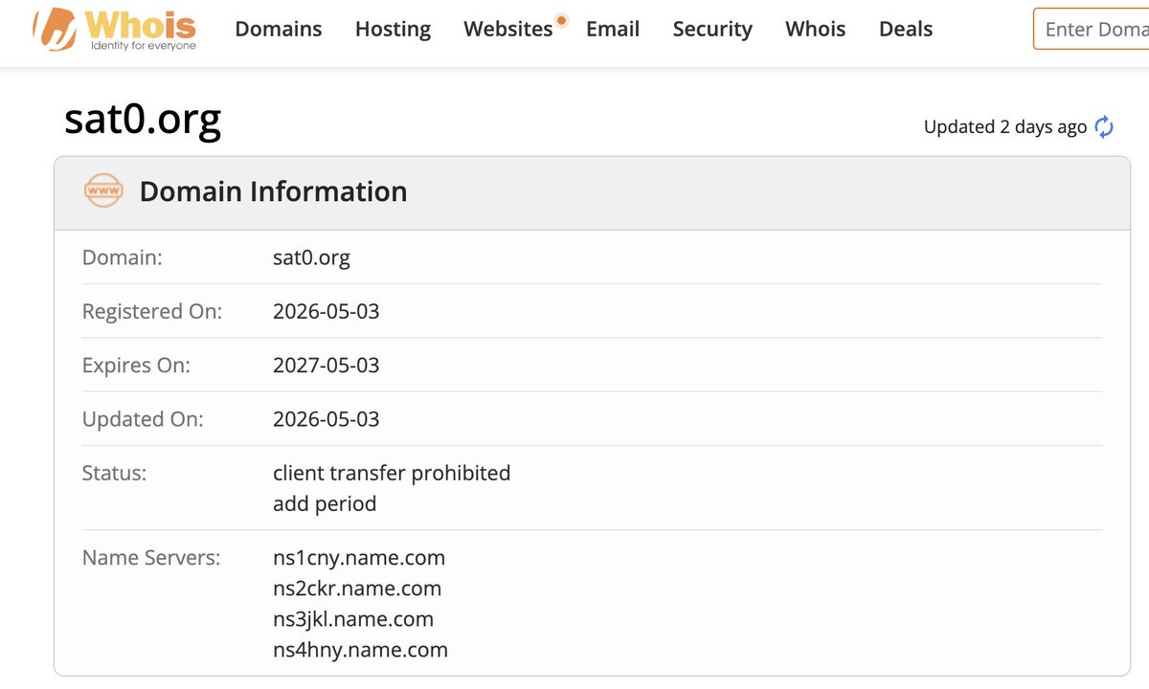
Task: Click the 'Registered On:' label
Action: (x=152, y=311)
